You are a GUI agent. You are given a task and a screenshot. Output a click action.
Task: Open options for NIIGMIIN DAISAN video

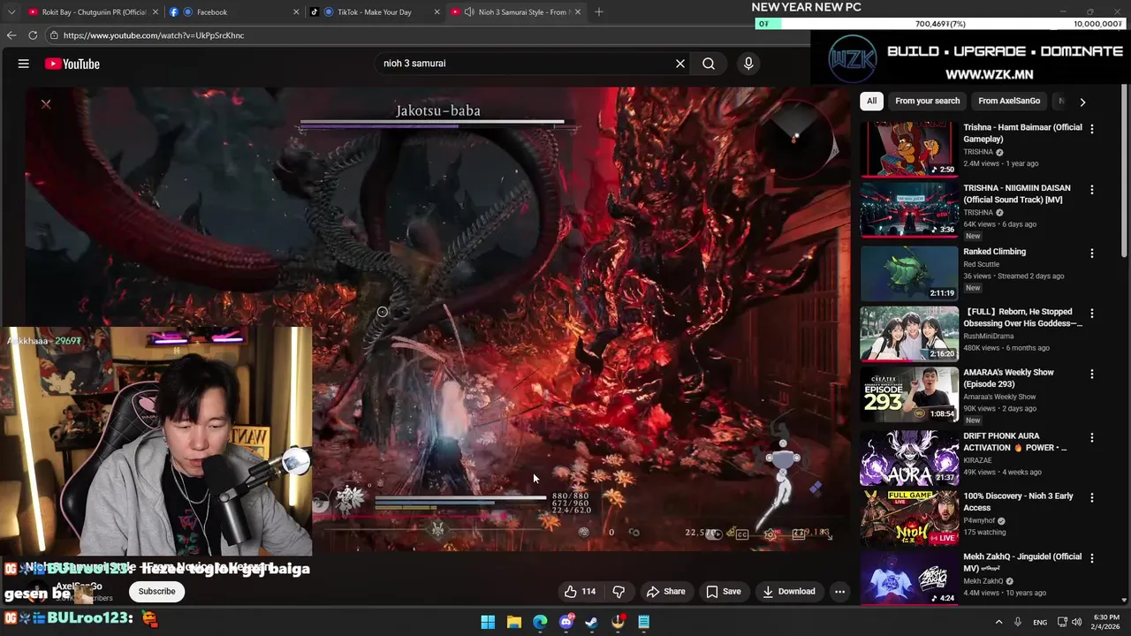(x=1092, y=190)
